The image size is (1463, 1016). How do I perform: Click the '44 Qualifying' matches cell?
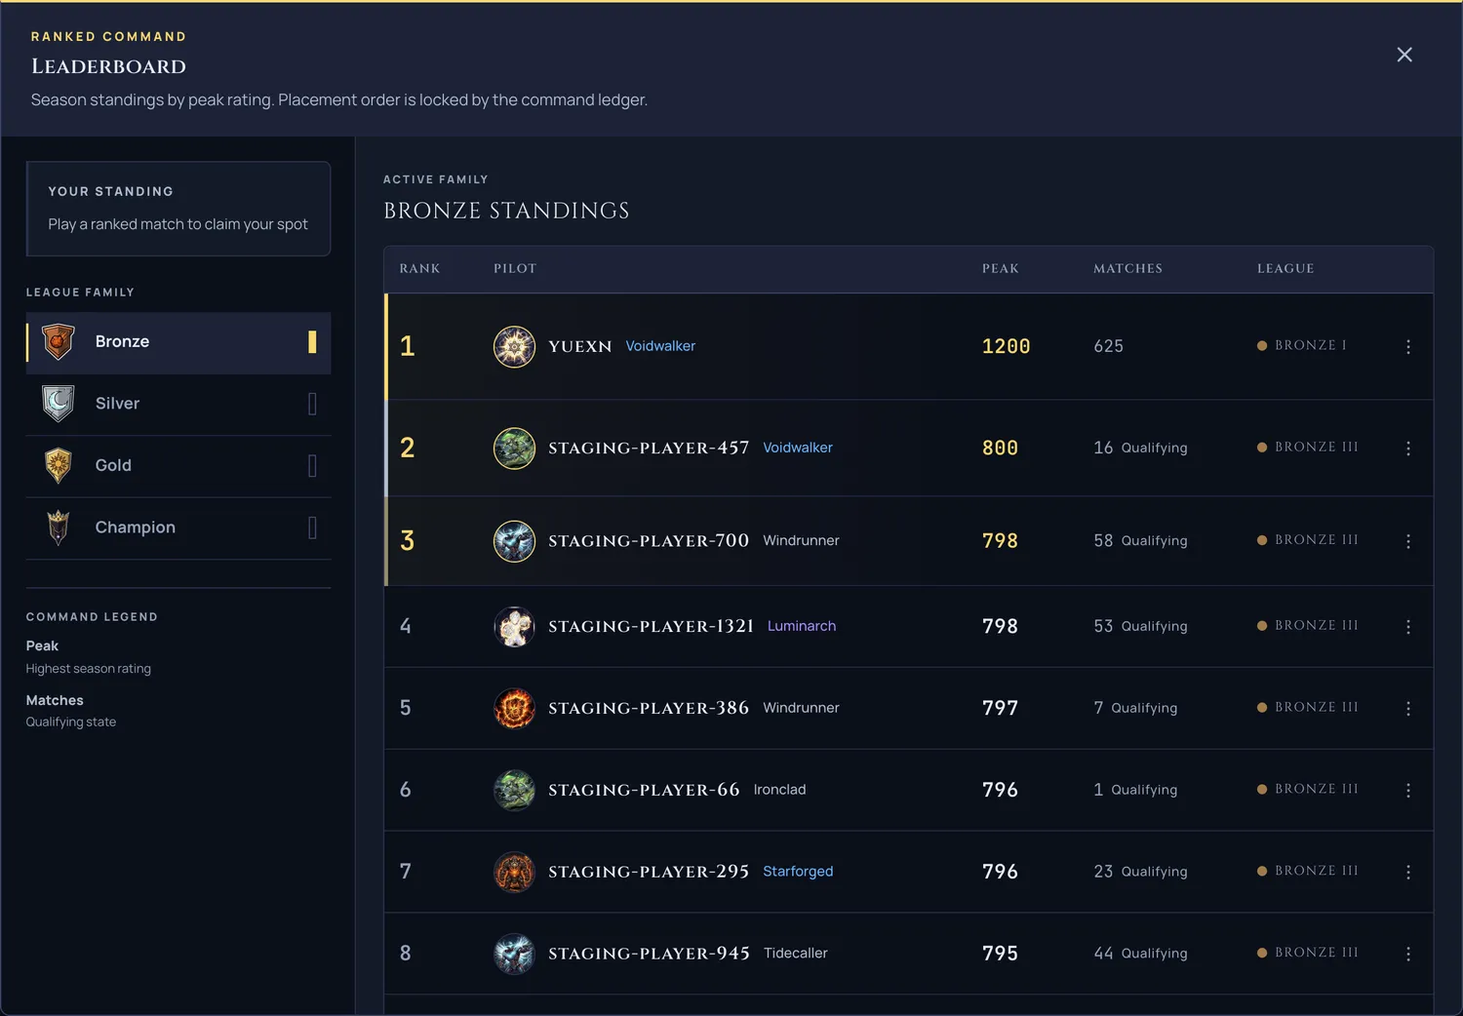point(1140,954)
